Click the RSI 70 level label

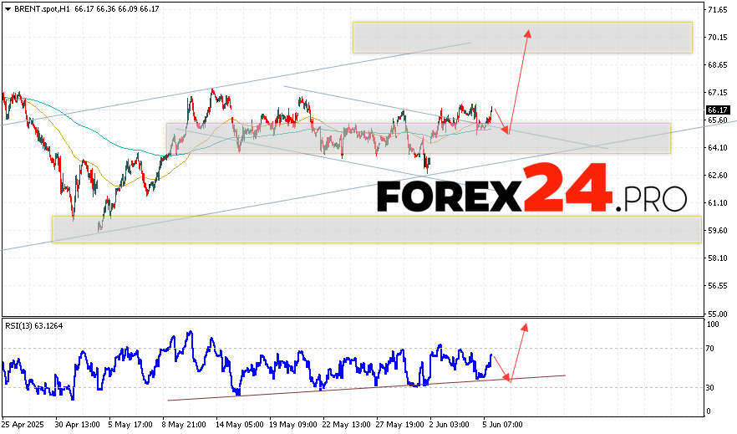pos(712,348)
